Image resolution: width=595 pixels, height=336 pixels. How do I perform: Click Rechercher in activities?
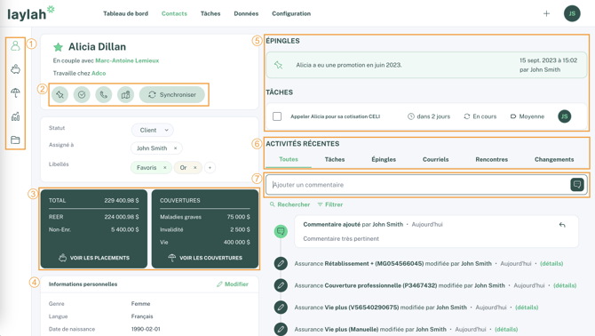coord(290,204)
